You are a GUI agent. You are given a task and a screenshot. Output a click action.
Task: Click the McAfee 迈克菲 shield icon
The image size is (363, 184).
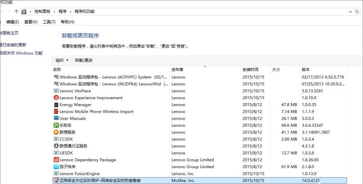pyautogui.click(x=56, y=180)
